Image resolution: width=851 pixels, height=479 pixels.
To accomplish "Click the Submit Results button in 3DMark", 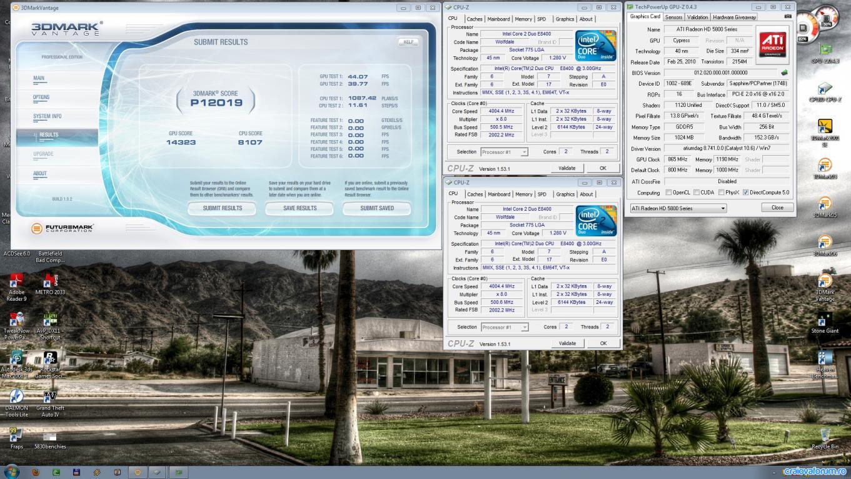I will (x=222, y=208).
